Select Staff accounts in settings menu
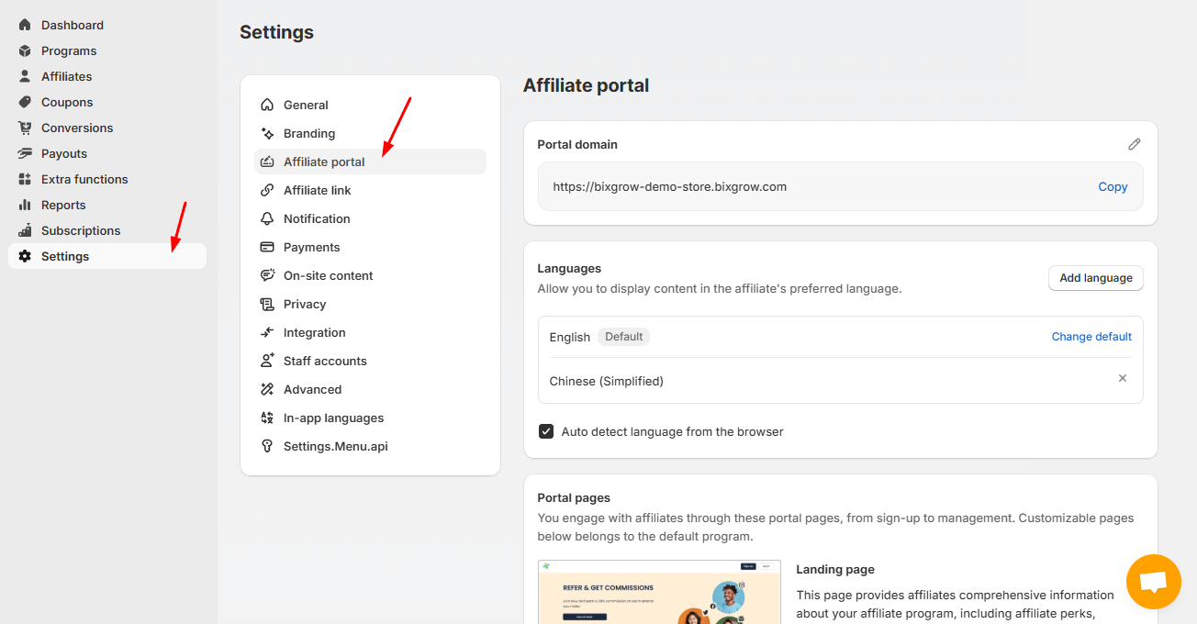1197x624 pixels. pyautogui.click(x=324, y=361)
